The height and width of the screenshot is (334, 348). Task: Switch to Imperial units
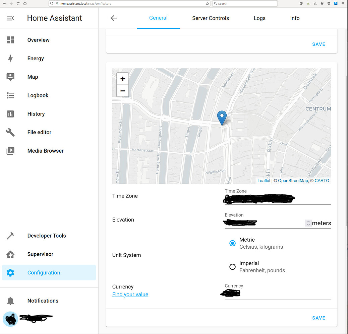[232, 267]
